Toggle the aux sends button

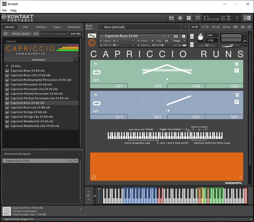243,27
